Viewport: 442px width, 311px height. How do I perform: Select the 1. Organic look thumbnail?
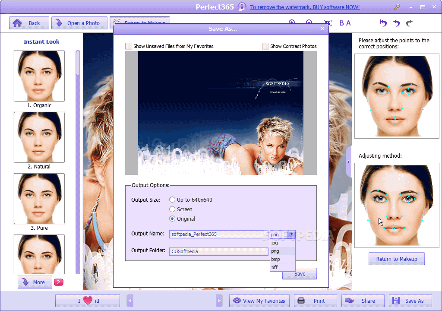(x=39, y=76)
